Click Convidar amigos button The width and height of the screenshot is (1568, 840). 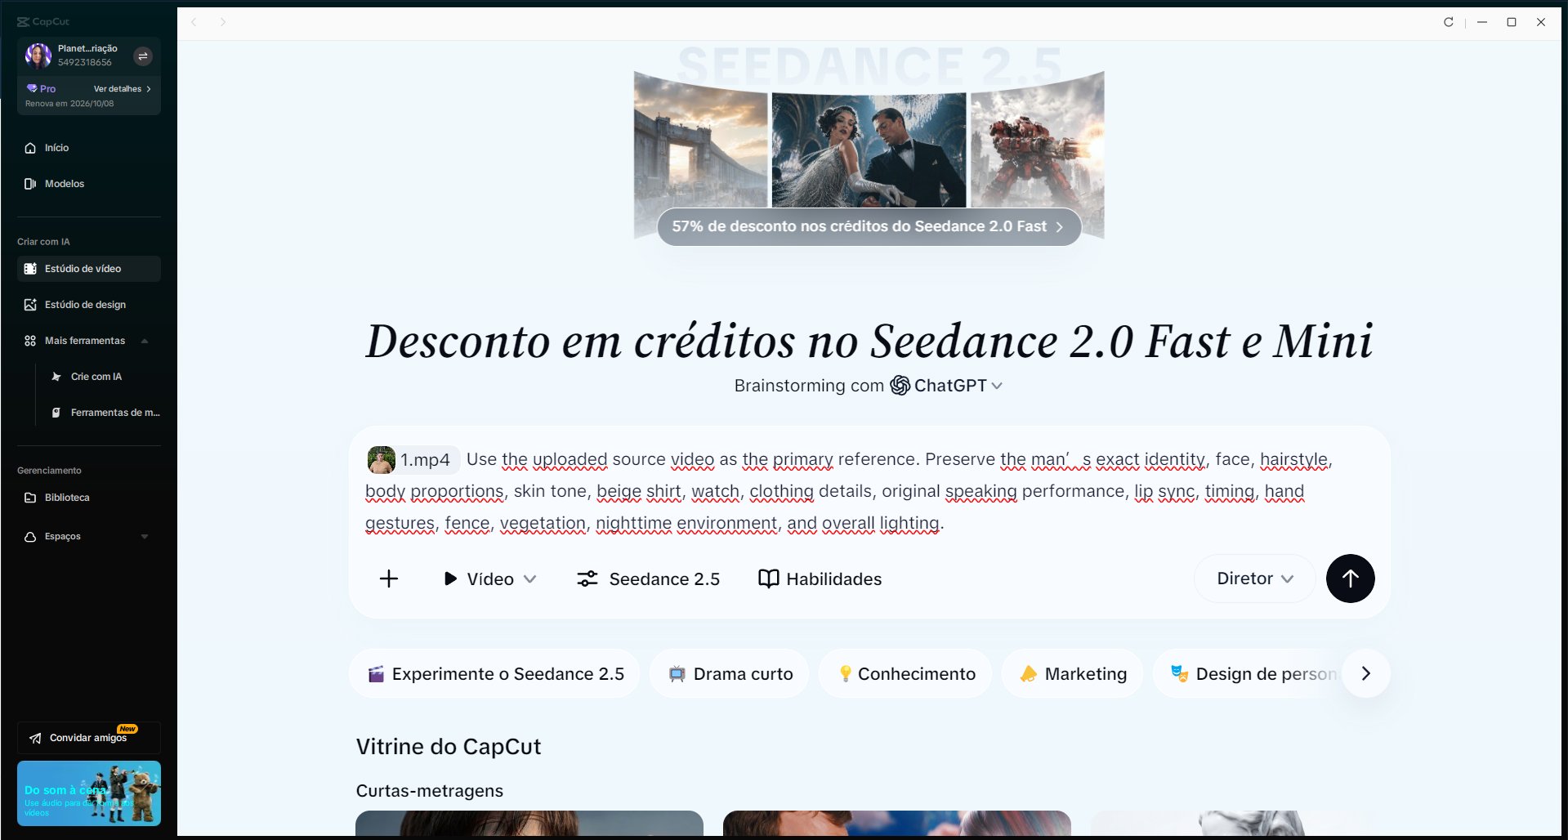[88, 738]
